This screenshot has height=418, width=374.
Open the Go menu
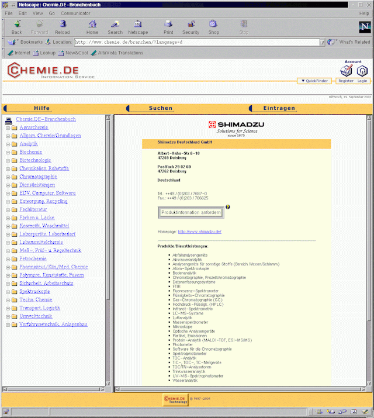pos(51,13)
